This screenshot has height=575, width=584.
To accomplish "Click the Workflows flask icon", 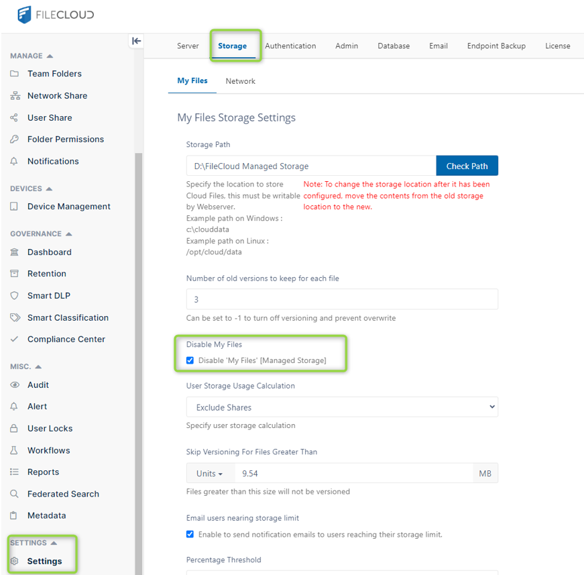I will 14,450.
